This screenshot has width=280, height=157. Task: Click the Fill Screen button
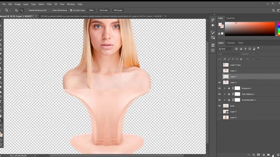click(118, 10)
